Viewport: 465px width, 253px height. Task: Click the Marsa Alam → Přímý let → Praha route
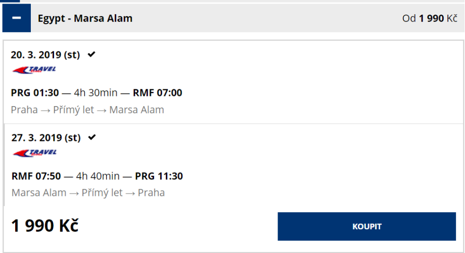[88, 192]
